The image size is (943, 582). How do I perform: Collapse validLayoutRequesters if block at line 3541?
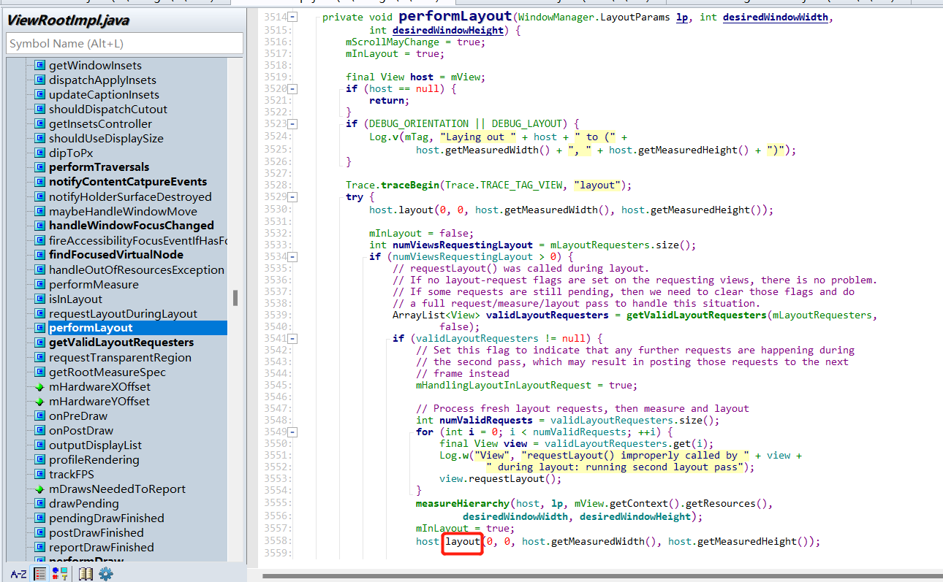(292, 338)
